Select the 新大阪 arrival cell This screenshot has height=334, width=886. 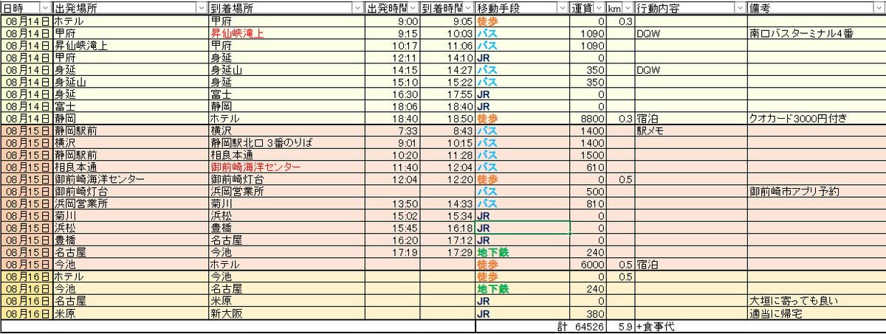[x=287, y=313]
